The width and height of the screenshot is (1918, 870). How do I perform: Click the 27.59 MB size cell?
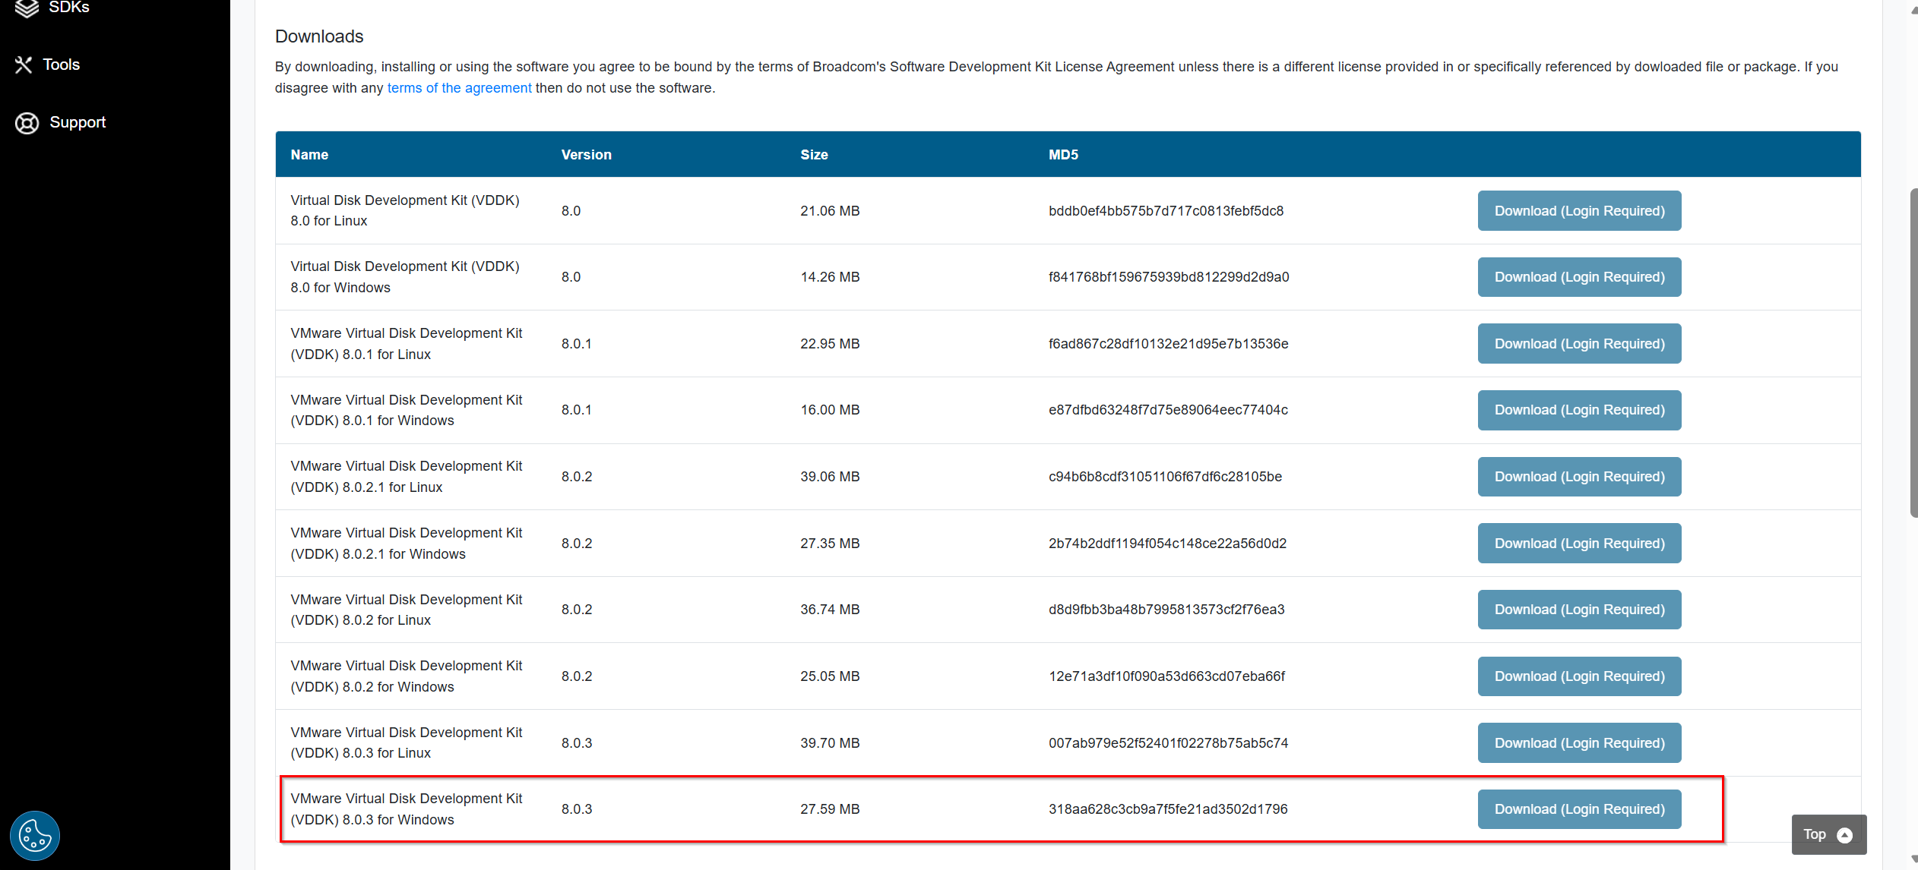[x=830, y=809]
